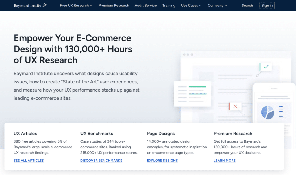This screenshot has width=296, height=175.
Task: Click the main headline about 130,000+ Hours
Action: 73,49
